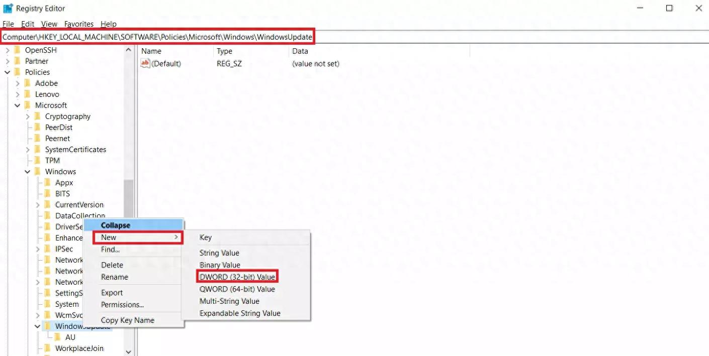Click the (Default) string value icon

pyautogui.click(x=145, y=64)
